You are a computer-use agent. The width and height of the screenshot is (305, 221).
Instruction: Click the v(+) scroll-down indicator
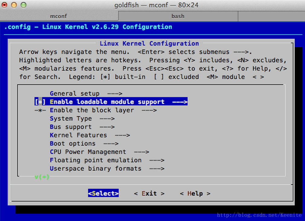(x=42, y=177)
